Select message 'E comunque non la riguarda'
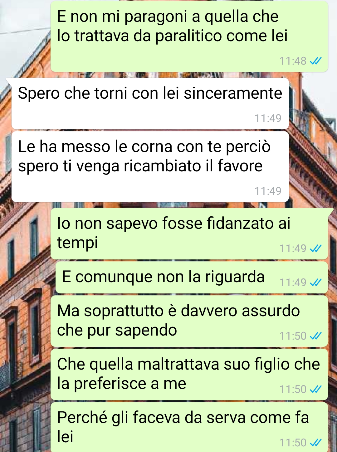Viewport: 337px width, 452px height. tap(192, 278)
